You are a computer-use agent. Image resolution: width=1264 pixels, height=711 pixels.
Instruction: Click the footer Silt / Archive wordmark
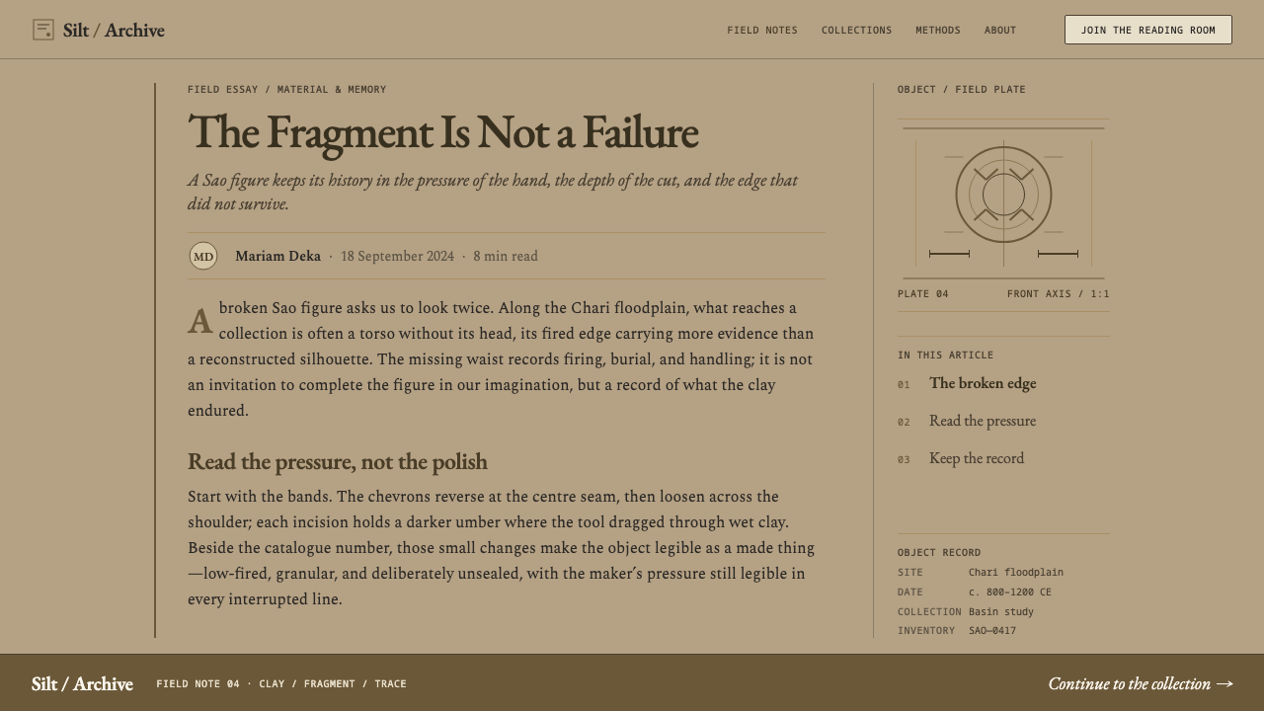(82, 683)
